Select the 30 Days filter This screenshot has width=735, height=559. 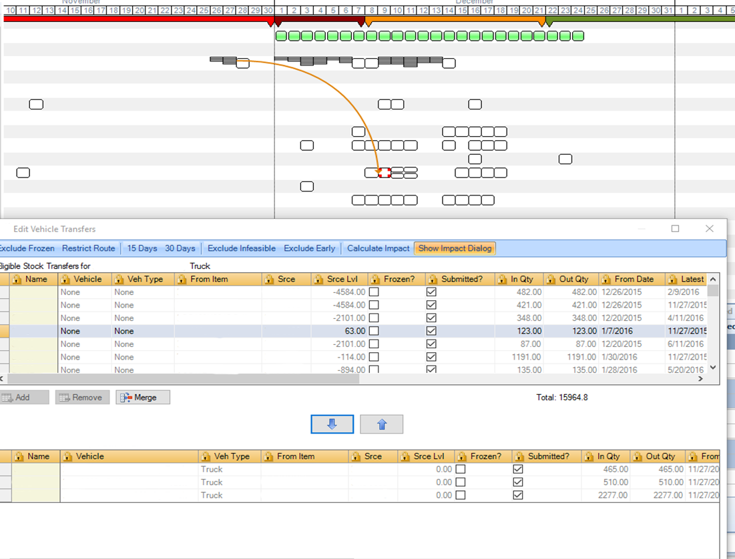180,248
